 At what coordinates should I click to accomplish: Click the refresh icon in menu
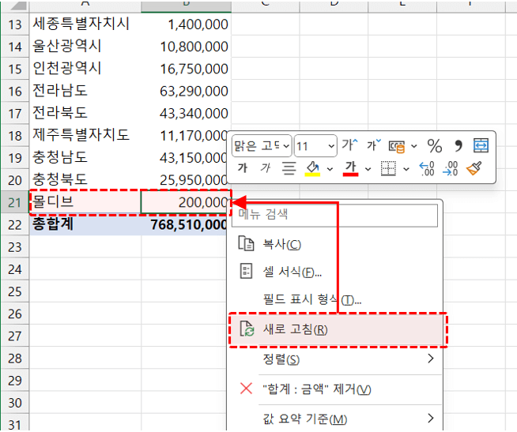247,329
